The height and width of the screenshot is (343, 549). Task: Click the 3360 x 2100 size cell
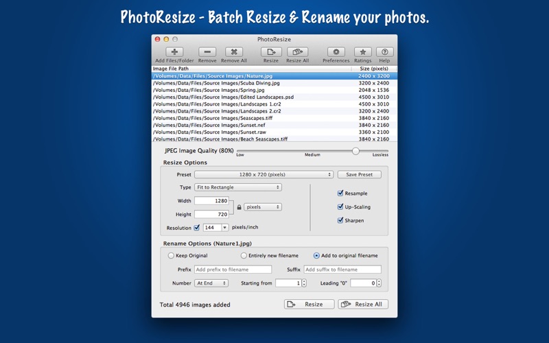coord(374,132)
